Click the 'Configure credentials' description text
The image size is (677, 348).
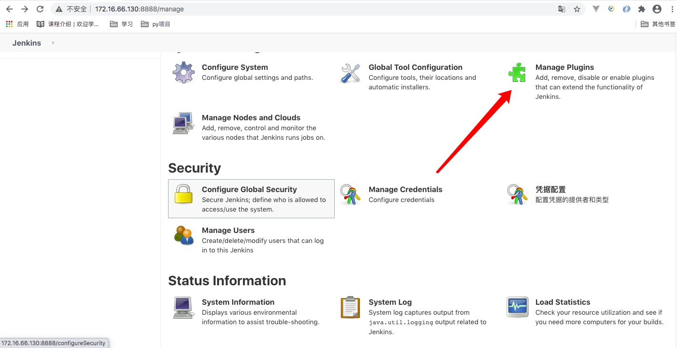click(x=401, y=200)
